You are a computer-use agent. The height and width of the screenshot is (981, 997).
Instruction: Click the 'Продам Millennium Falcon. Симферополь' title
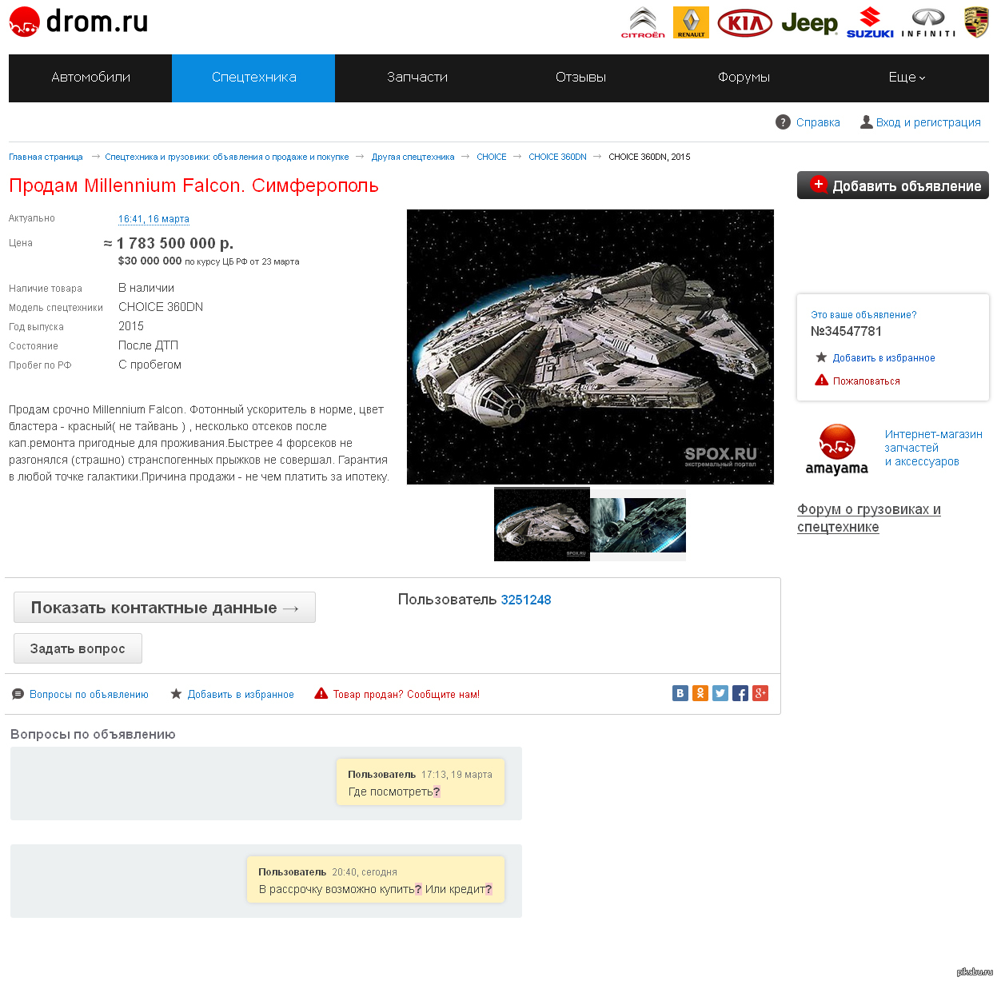193,185
